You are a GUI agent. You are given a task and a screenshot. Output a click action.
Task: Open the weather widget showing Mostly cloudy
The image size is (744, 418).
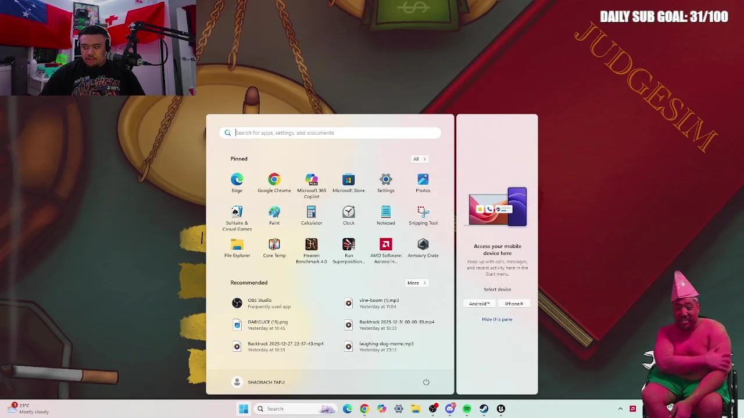coord(29,409)
